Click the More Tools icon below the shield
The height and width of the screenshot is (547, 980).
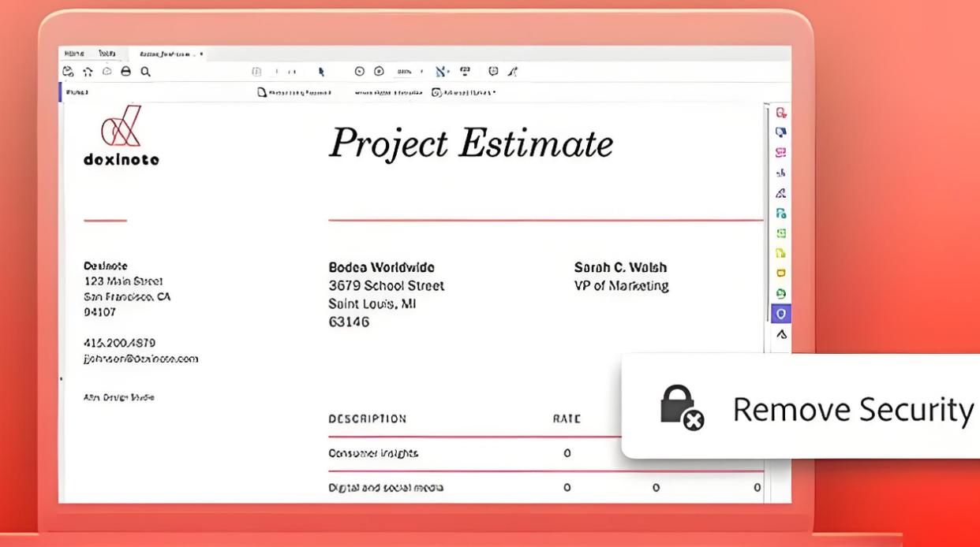[x=780, y=334]
